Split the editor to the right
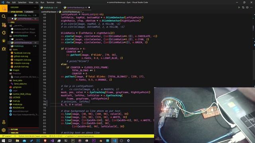The image size is (255, 143). pos(247,8)
